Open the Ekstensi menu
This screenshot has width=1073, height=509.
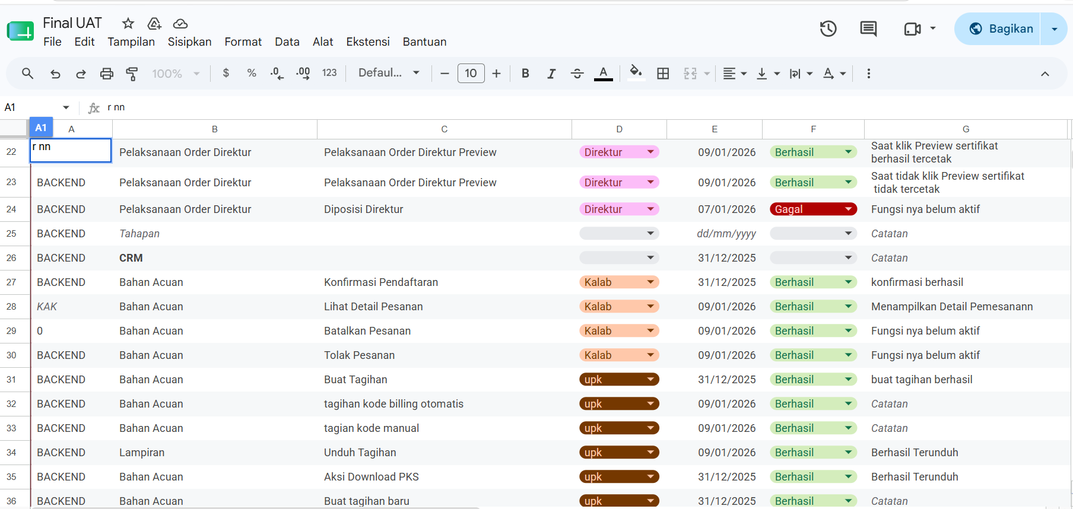(x=368, y=42)
